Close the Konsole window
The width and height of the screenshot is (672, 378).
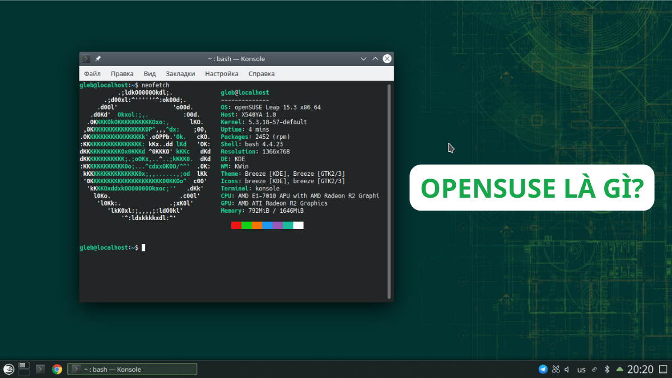387,59
